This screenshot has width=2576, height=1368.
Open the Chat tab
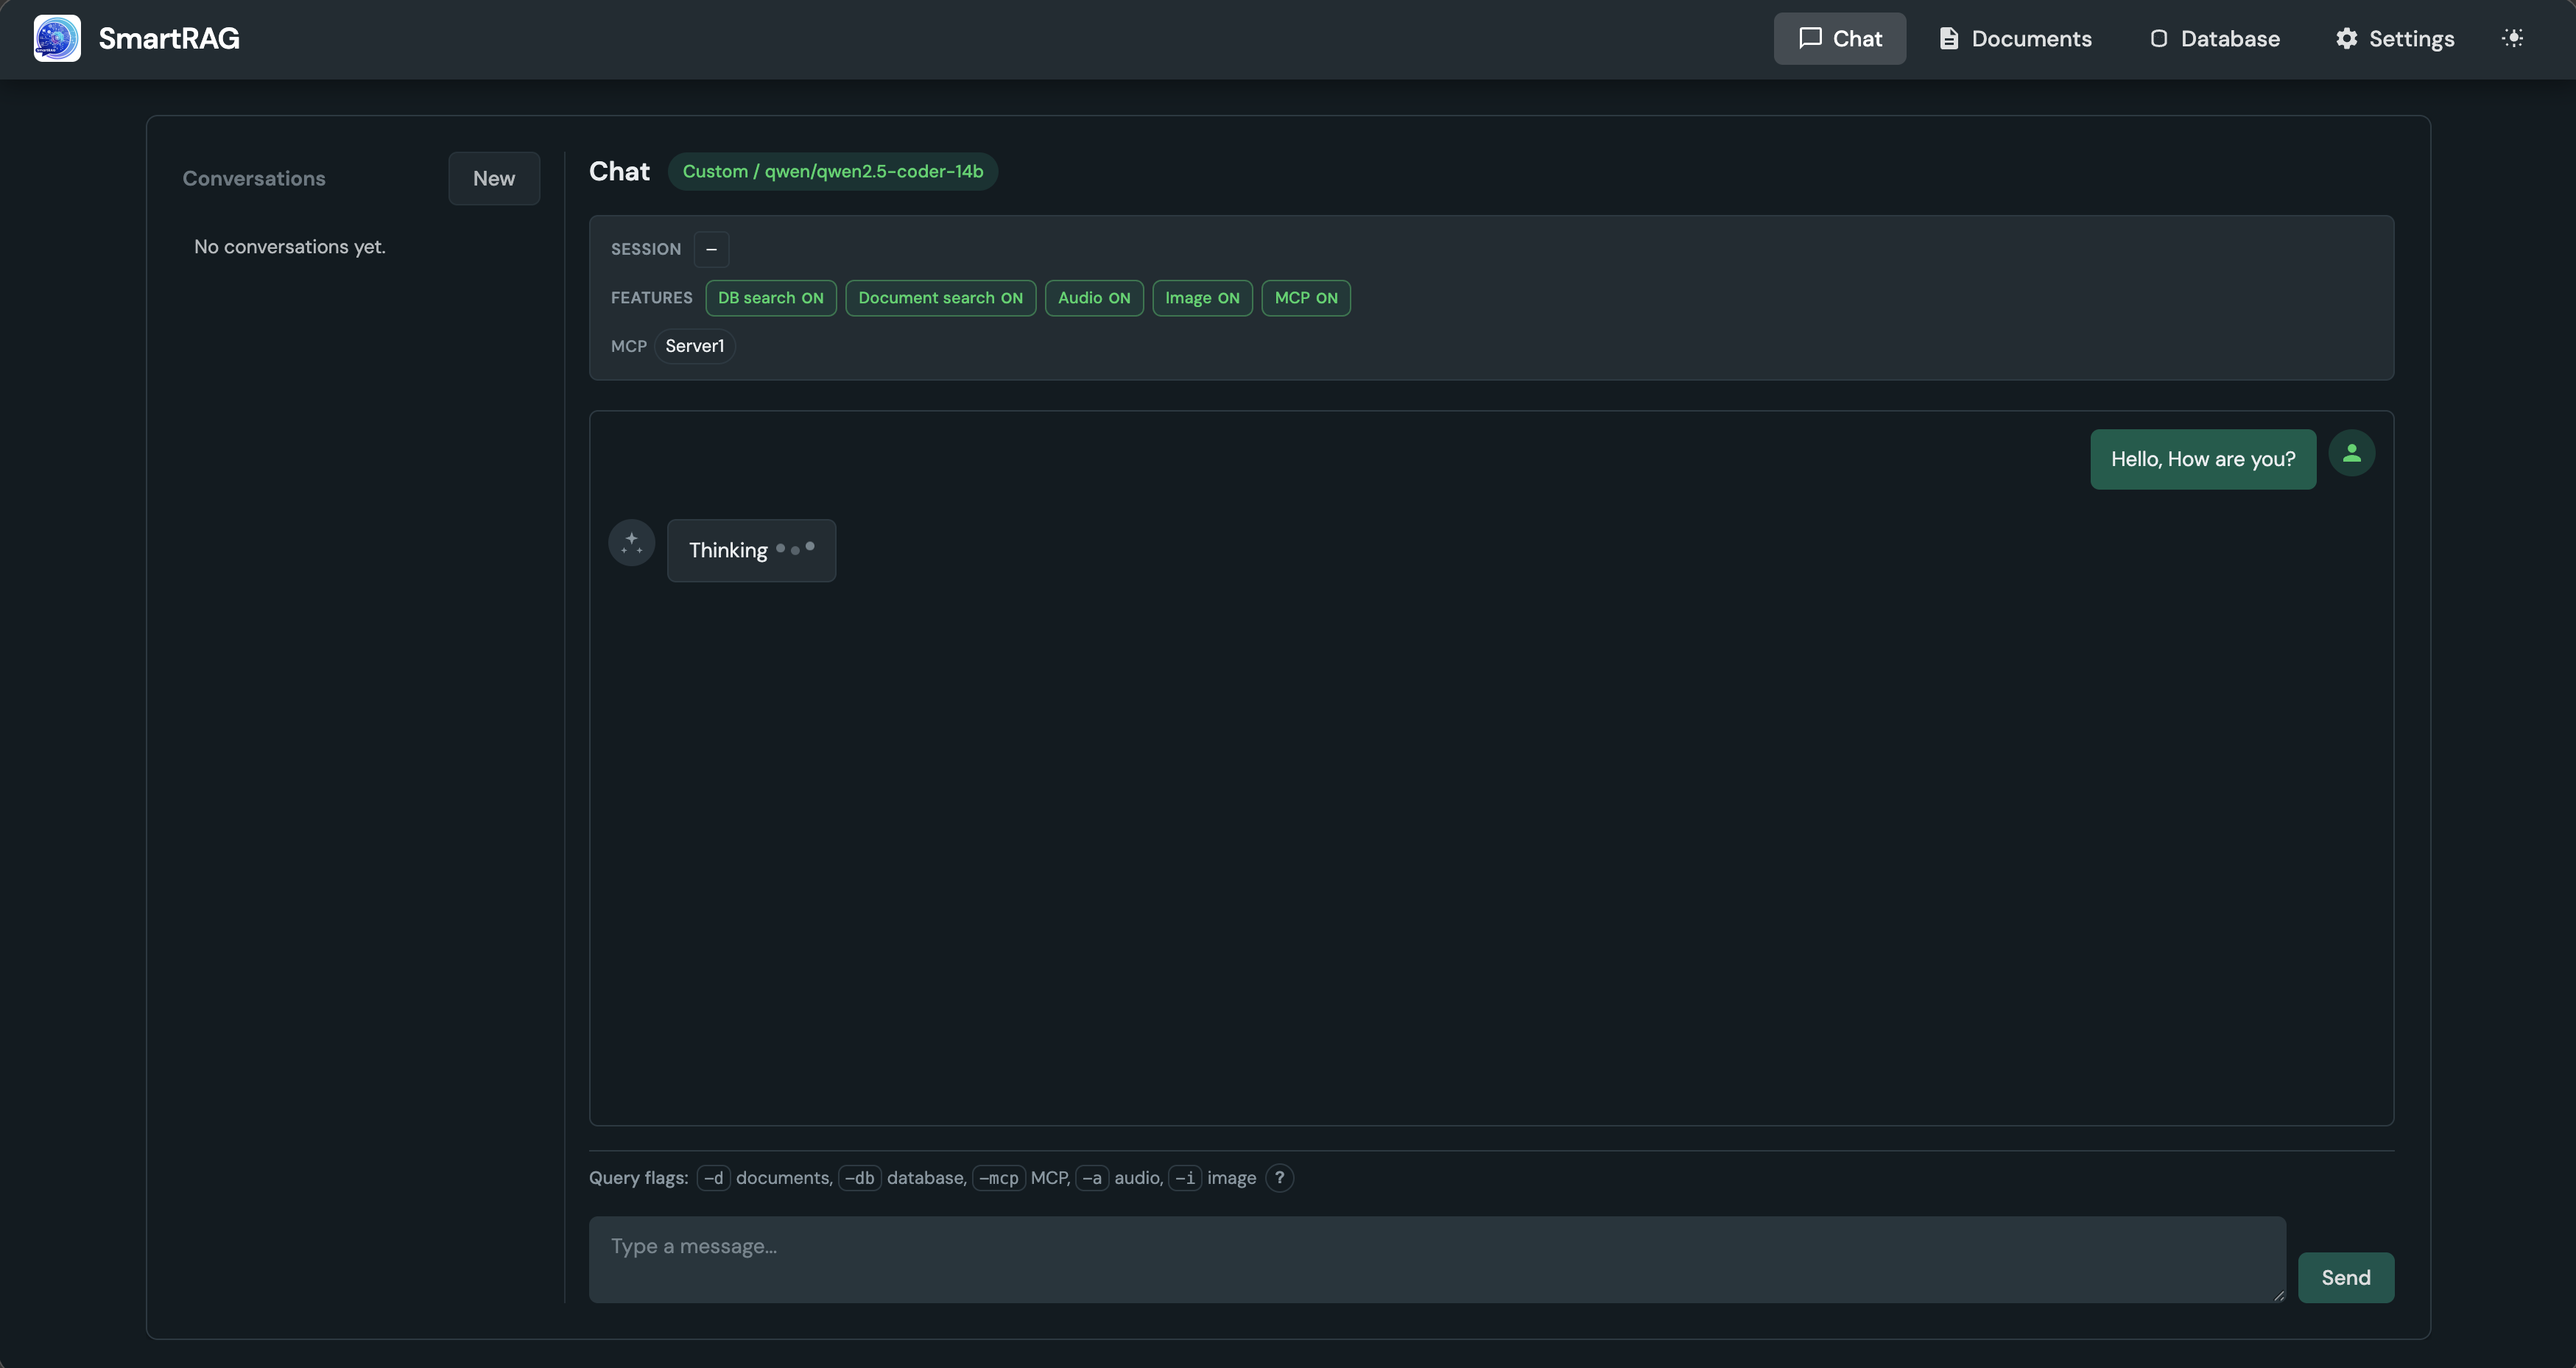(1839, 38)
